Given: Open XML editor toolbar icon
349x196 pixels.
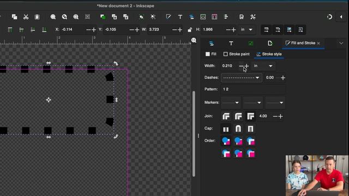Looking at the screenshot, I should click(203, 17).
